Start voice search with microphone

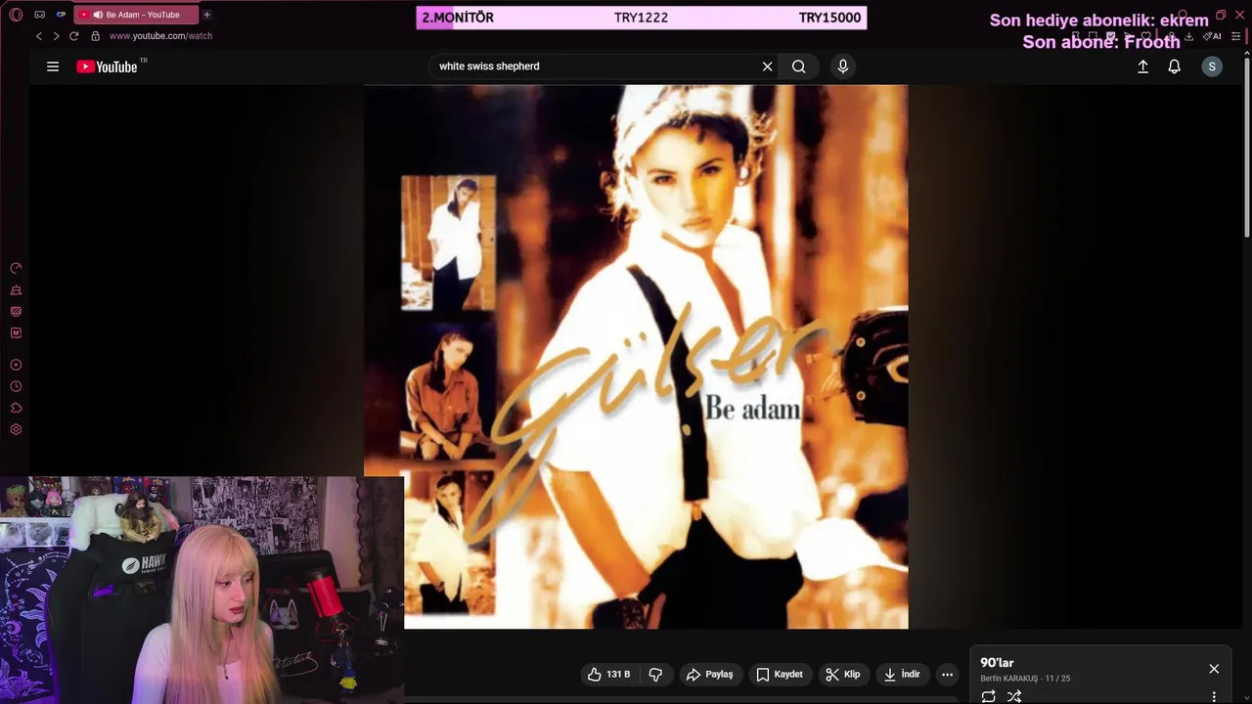[x=843, y=66]
